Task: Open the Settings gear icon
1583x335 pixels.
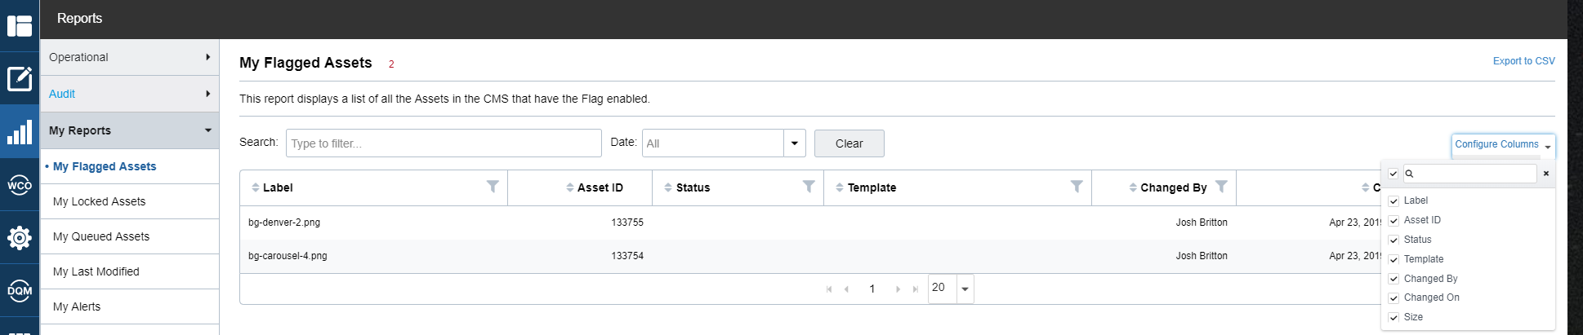Action: pyautogui.click(x=20, y=238)
